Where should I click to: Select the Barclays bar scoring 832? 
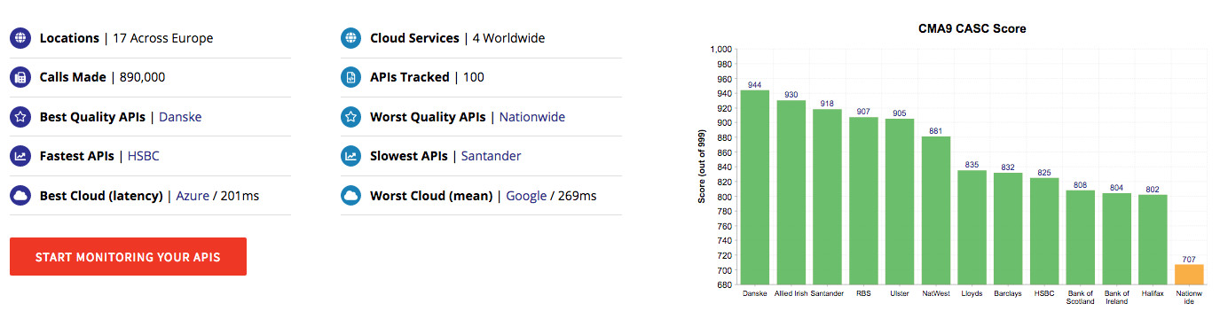(1008, 229)
